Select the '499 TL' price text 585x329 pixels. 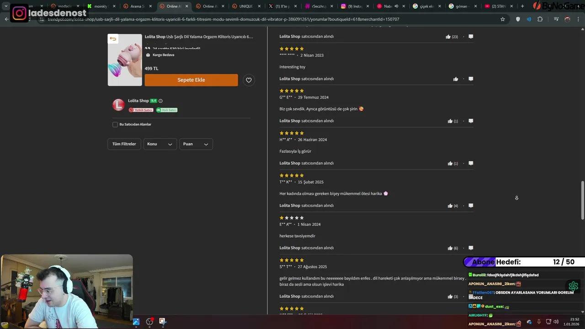[x=152, y=69]
